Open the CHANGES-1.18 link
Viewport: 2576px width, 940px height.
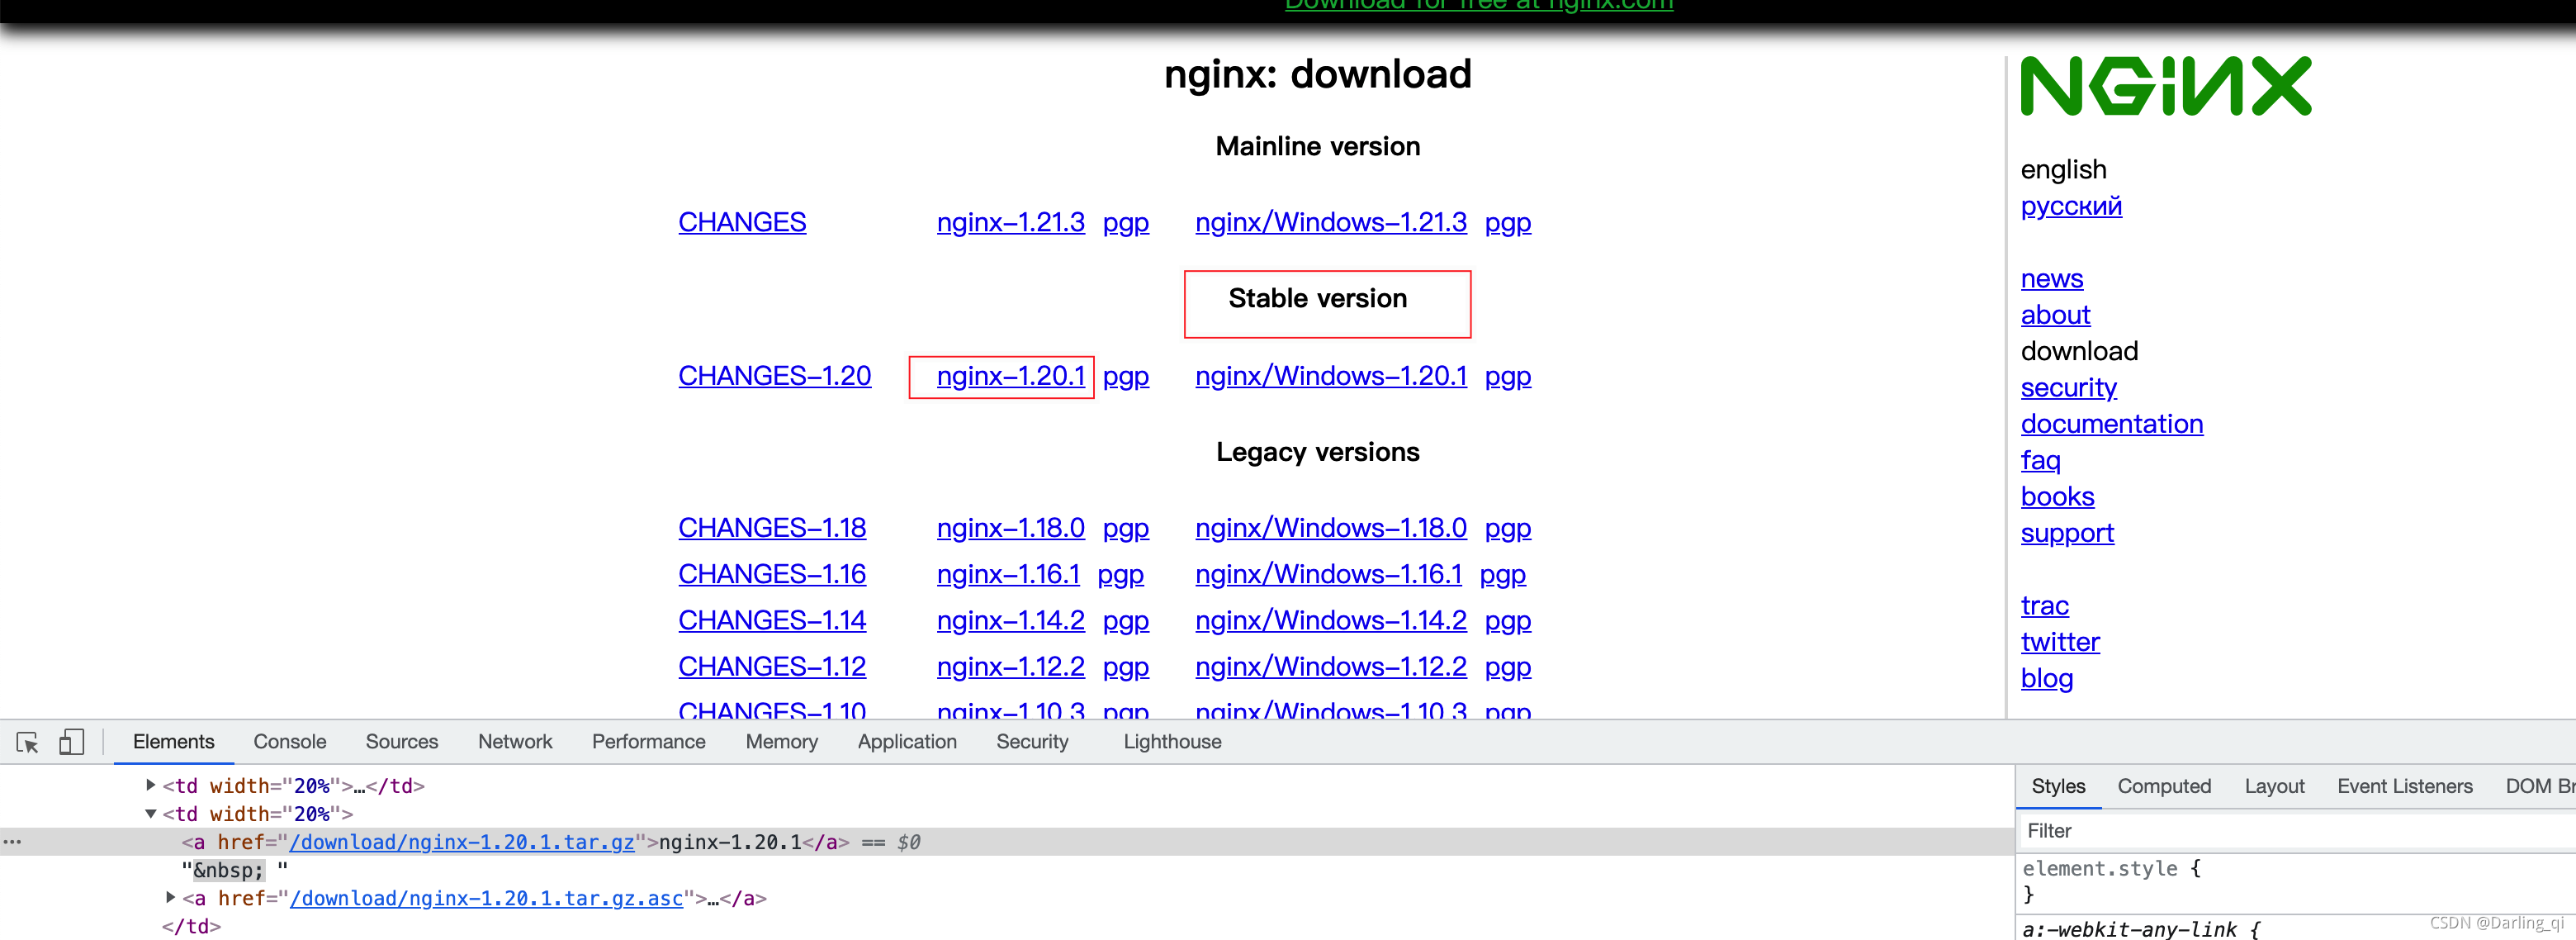point(772,528)
